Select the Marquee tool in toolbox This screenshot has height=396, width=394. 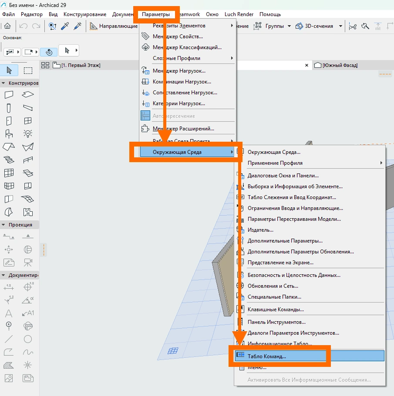point(28,70)
